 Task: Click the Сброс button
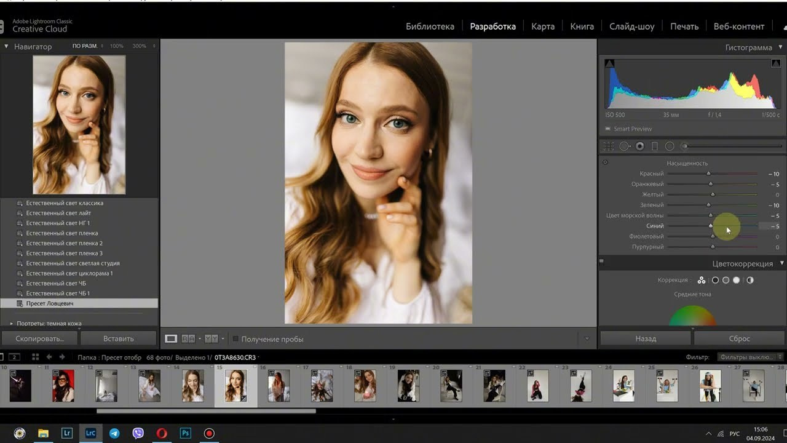pos(739,338)
